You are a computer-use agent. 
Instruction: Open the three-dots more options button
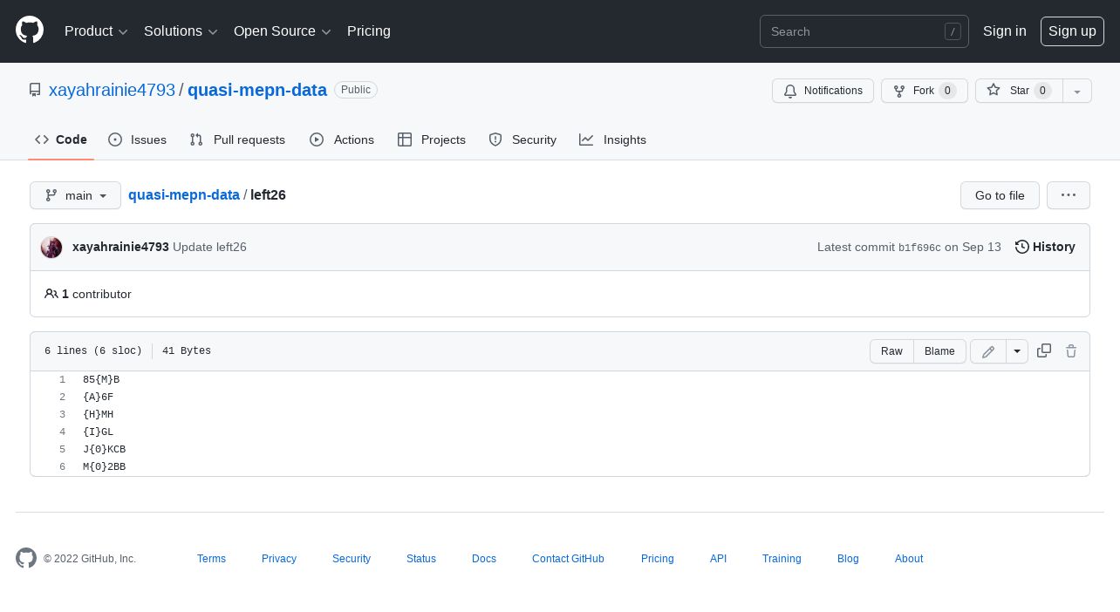point(1069,195)
